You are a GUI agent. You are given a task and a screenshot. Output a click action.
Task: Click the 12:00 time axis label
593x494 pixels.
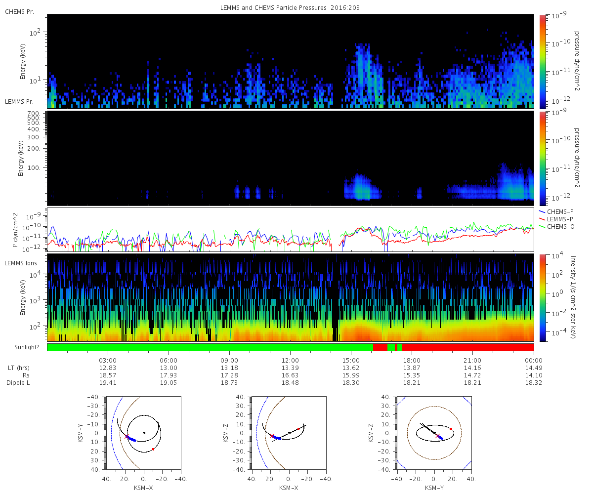click(290, 360)
